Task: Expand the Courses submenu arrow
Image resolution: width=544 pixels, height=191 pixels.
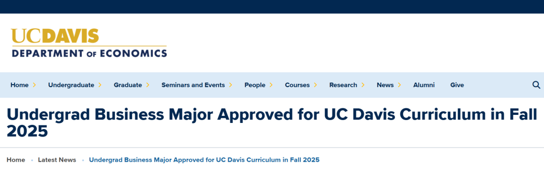Action: 315,85
